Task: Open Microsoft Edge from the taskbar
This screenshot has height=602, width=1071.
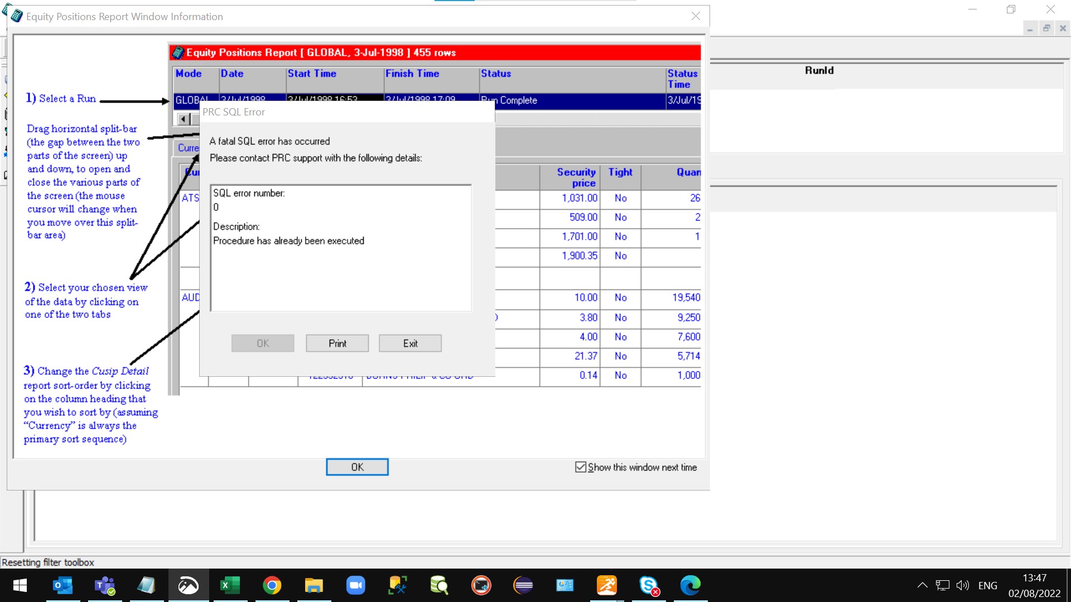Action: point(690,585)
